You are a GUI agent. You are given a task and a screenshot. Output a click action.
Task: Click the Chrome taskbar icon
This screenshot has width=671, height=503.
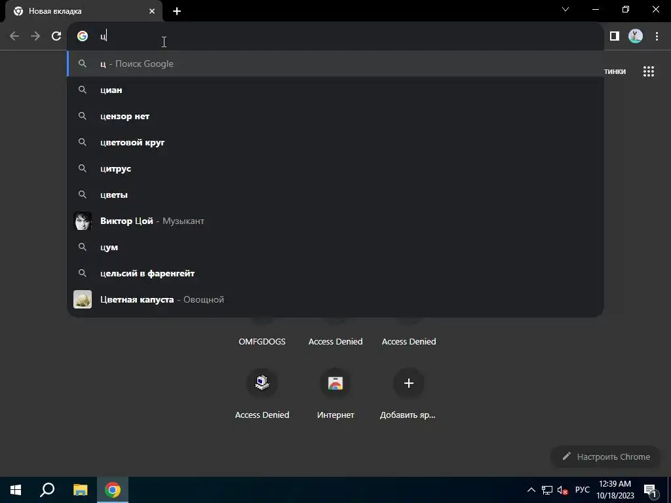[x=113, y=490]
